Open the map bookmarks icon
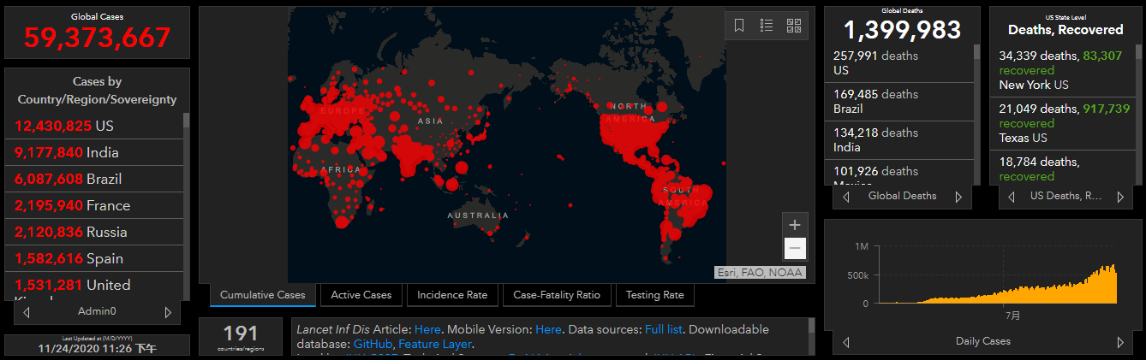Image resolution: width=1146 pixels, height=360 pixels. point(739,26)
